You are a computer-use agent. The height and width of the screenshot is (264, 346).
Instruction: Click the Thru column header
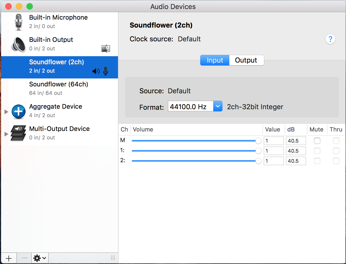[x=336, y=129]
